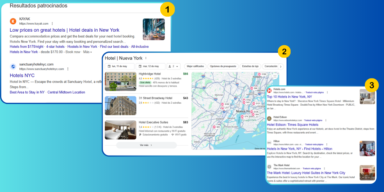
Task: Click the Hotels.com result room thumbnail
Action: (x=367, y=96)
